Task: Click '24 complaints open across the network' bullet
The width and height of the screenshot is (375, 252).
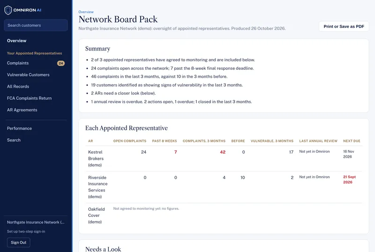Action: point(172,68)
